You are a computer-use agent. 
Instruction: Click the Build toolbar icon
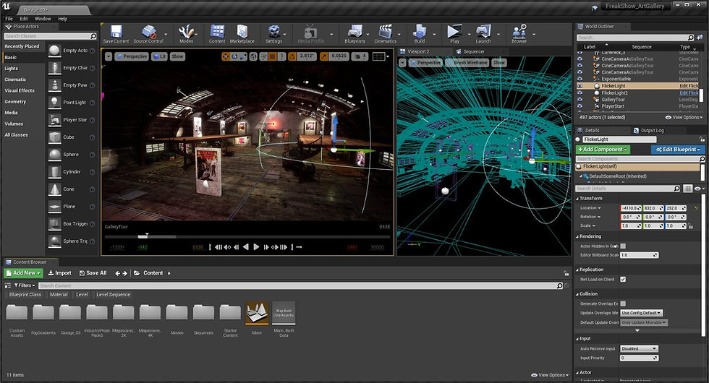coord(420,34)
